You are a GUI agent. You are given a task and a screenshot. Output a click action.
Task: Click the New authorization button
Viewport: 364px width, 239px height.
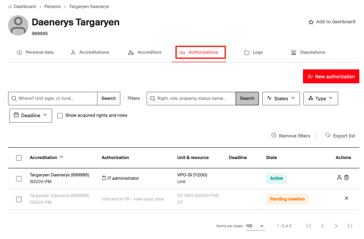[331, 77]
